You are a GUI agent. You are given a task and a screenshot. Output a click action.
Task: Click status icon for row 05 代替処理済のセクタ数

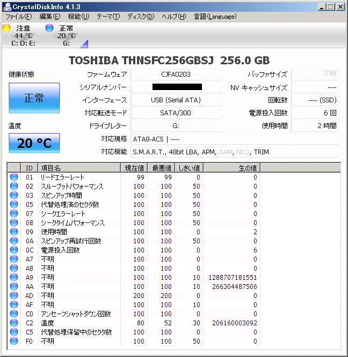pyautogui.click(x=14, y=204)
